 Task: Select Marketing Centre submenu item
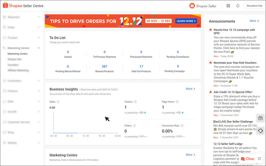(x=18, y=54)
